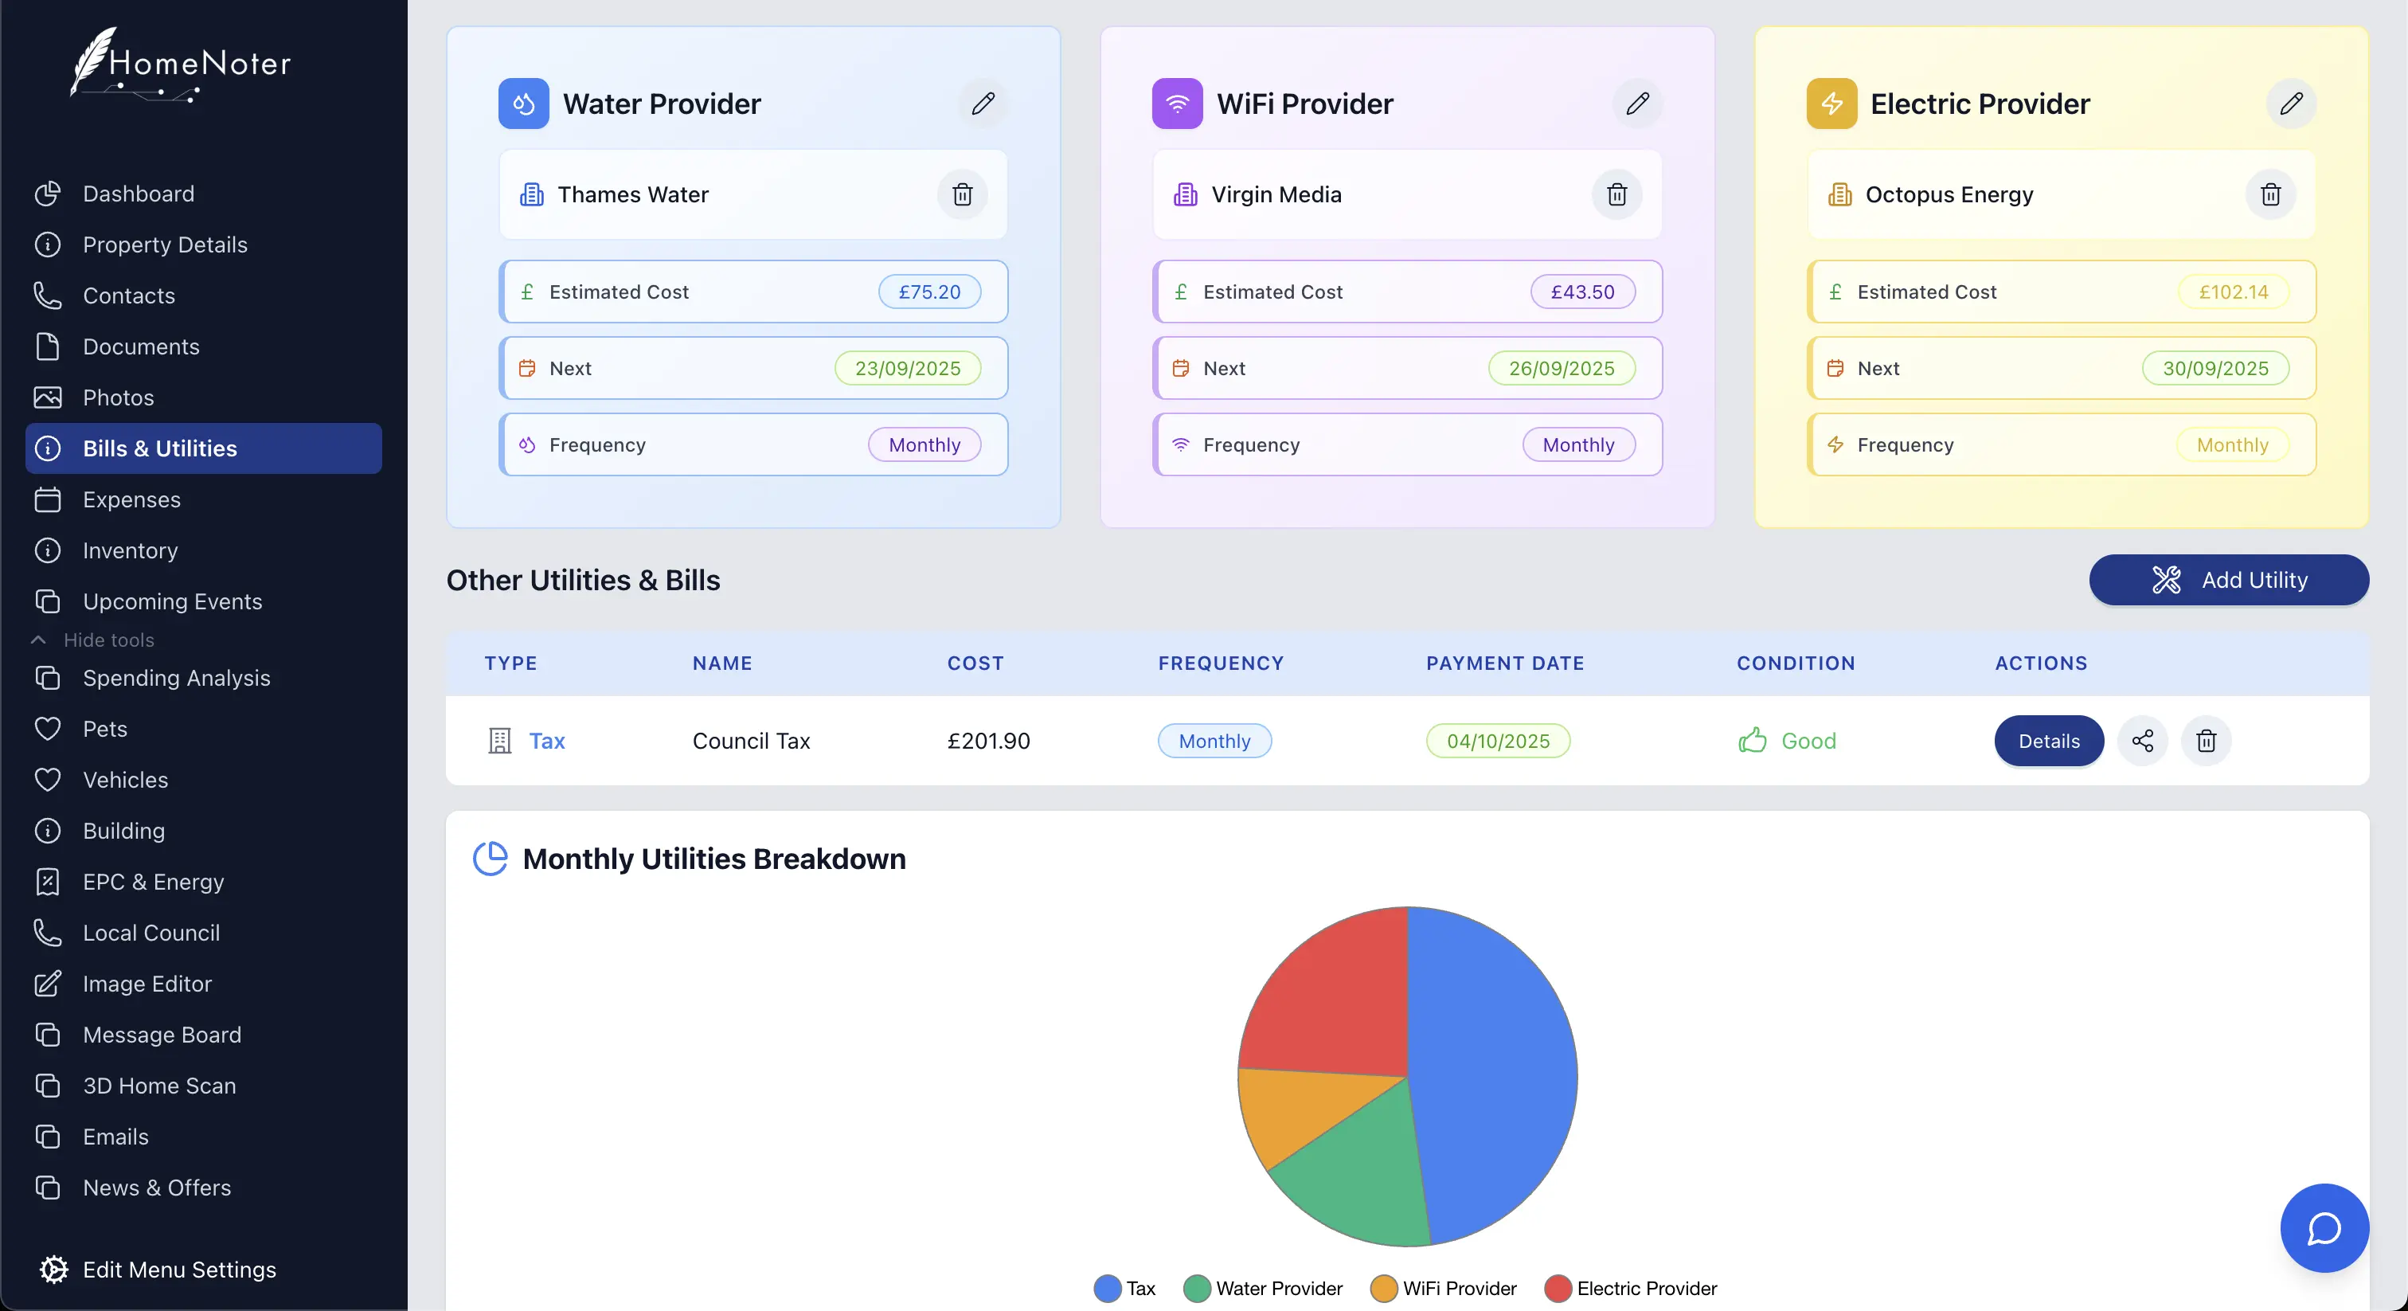The height and width of the screenshot is (1311, 2408).
Task: Remove Virgin Media with trash icon
Action: coord(1616,194)
